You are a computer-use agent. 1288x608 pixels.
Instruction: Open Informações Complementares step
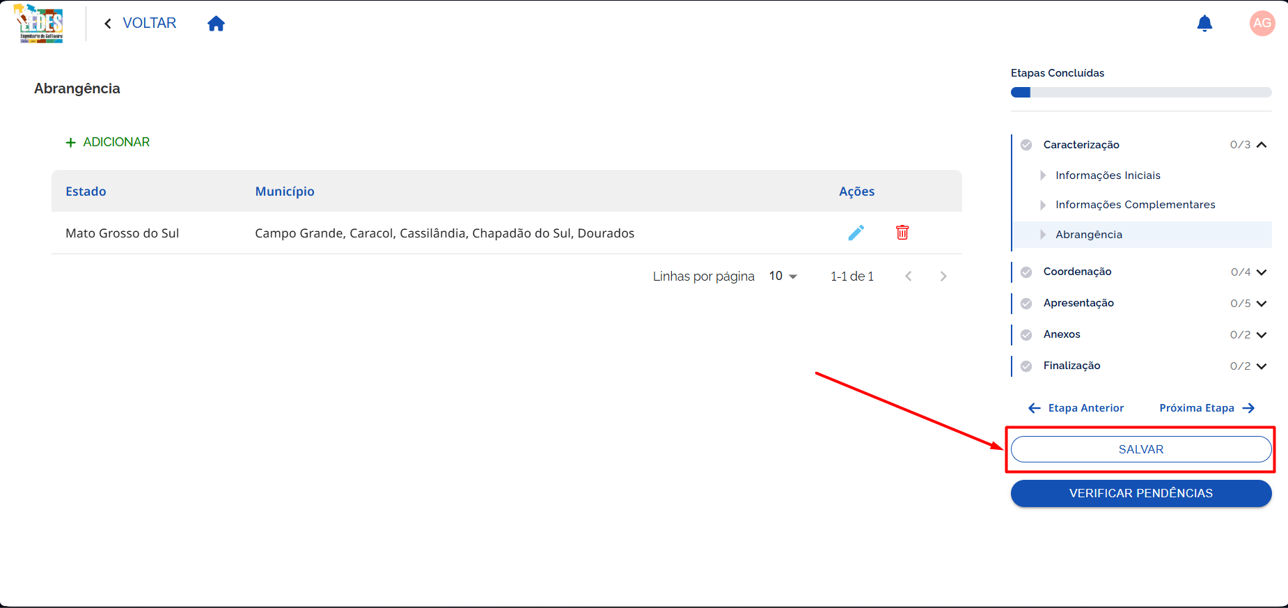pos(1136,205)
